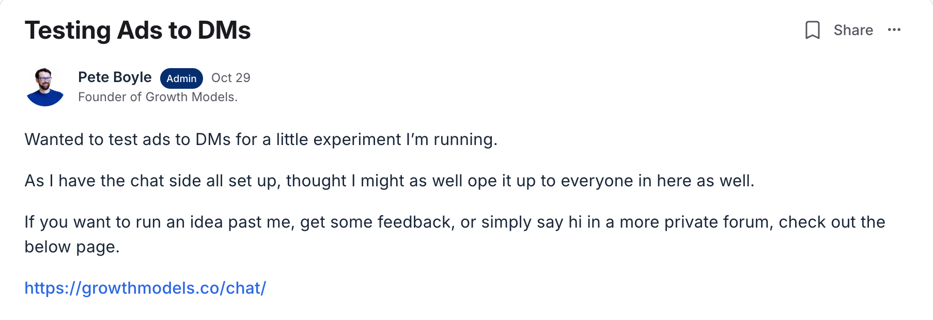Click the Founder of Growth Models tagline
Screen dimensions: 933x320
coord(158,97)
